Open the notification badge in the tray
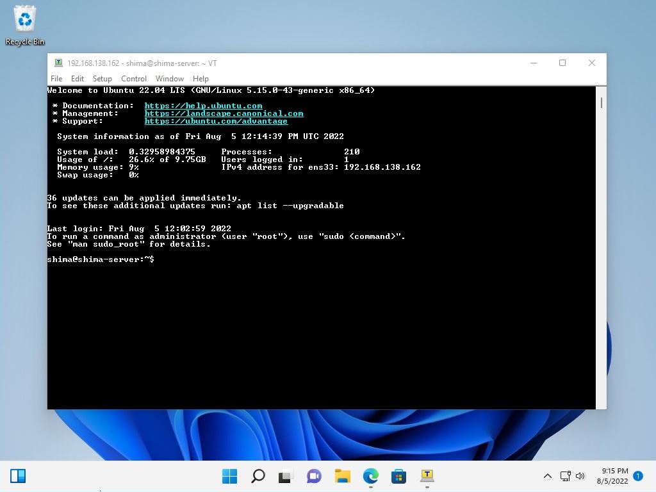 coord(638,476)
